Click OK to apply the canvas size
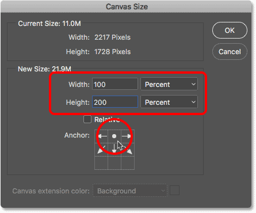The width and height of the screenshot is (256, 213). click(x=230, y=31)
